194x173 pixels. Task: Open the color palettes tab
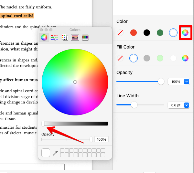[65, 38]
